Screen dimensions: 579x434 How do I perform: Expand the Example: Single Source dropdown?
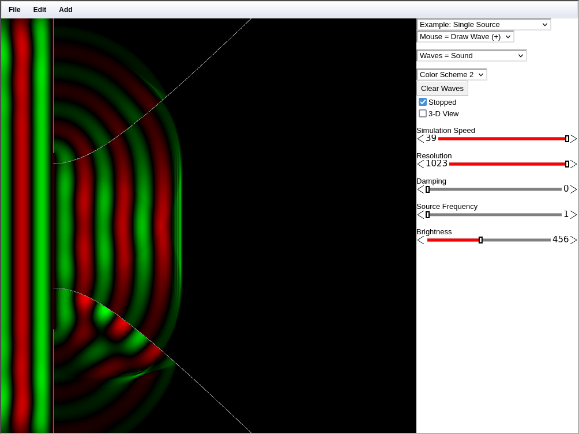tap(483, 25)
